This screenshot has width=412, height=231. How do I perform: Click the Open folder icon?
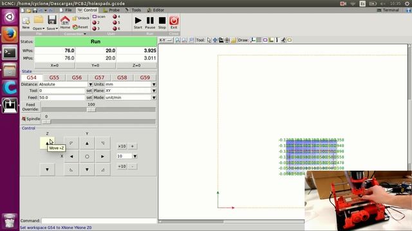click(x=39, y=20)
